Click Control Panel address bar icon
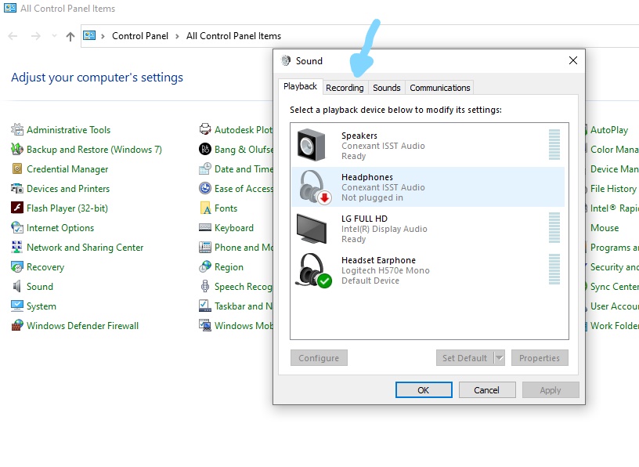The image size is (639, 467). click(89, 35)
